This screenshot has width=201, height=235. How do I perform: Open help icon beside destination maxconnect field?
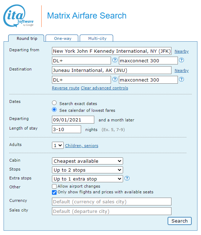pyautogui.click(x=181, y=79)
